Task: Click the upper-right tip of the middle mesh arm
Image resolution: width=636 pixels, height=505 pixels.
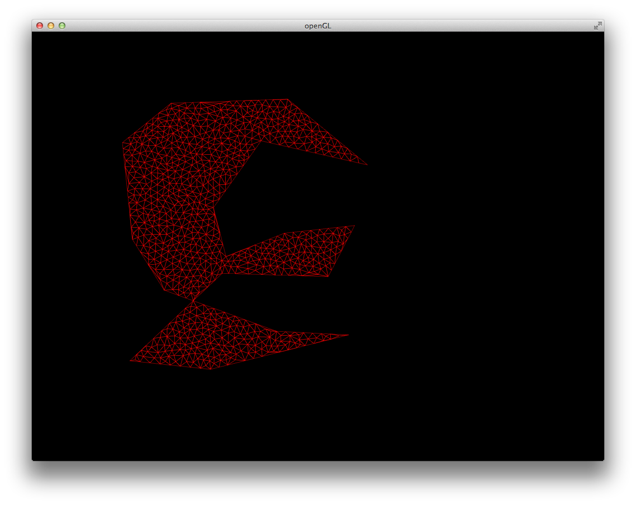Action: 354,226
